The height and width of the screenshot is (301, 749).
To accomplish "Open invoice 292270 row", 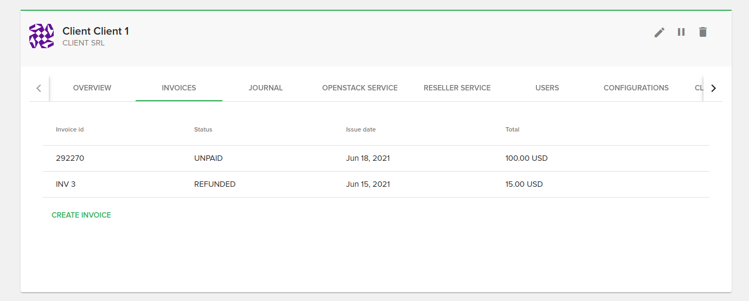I will [70, 159].
